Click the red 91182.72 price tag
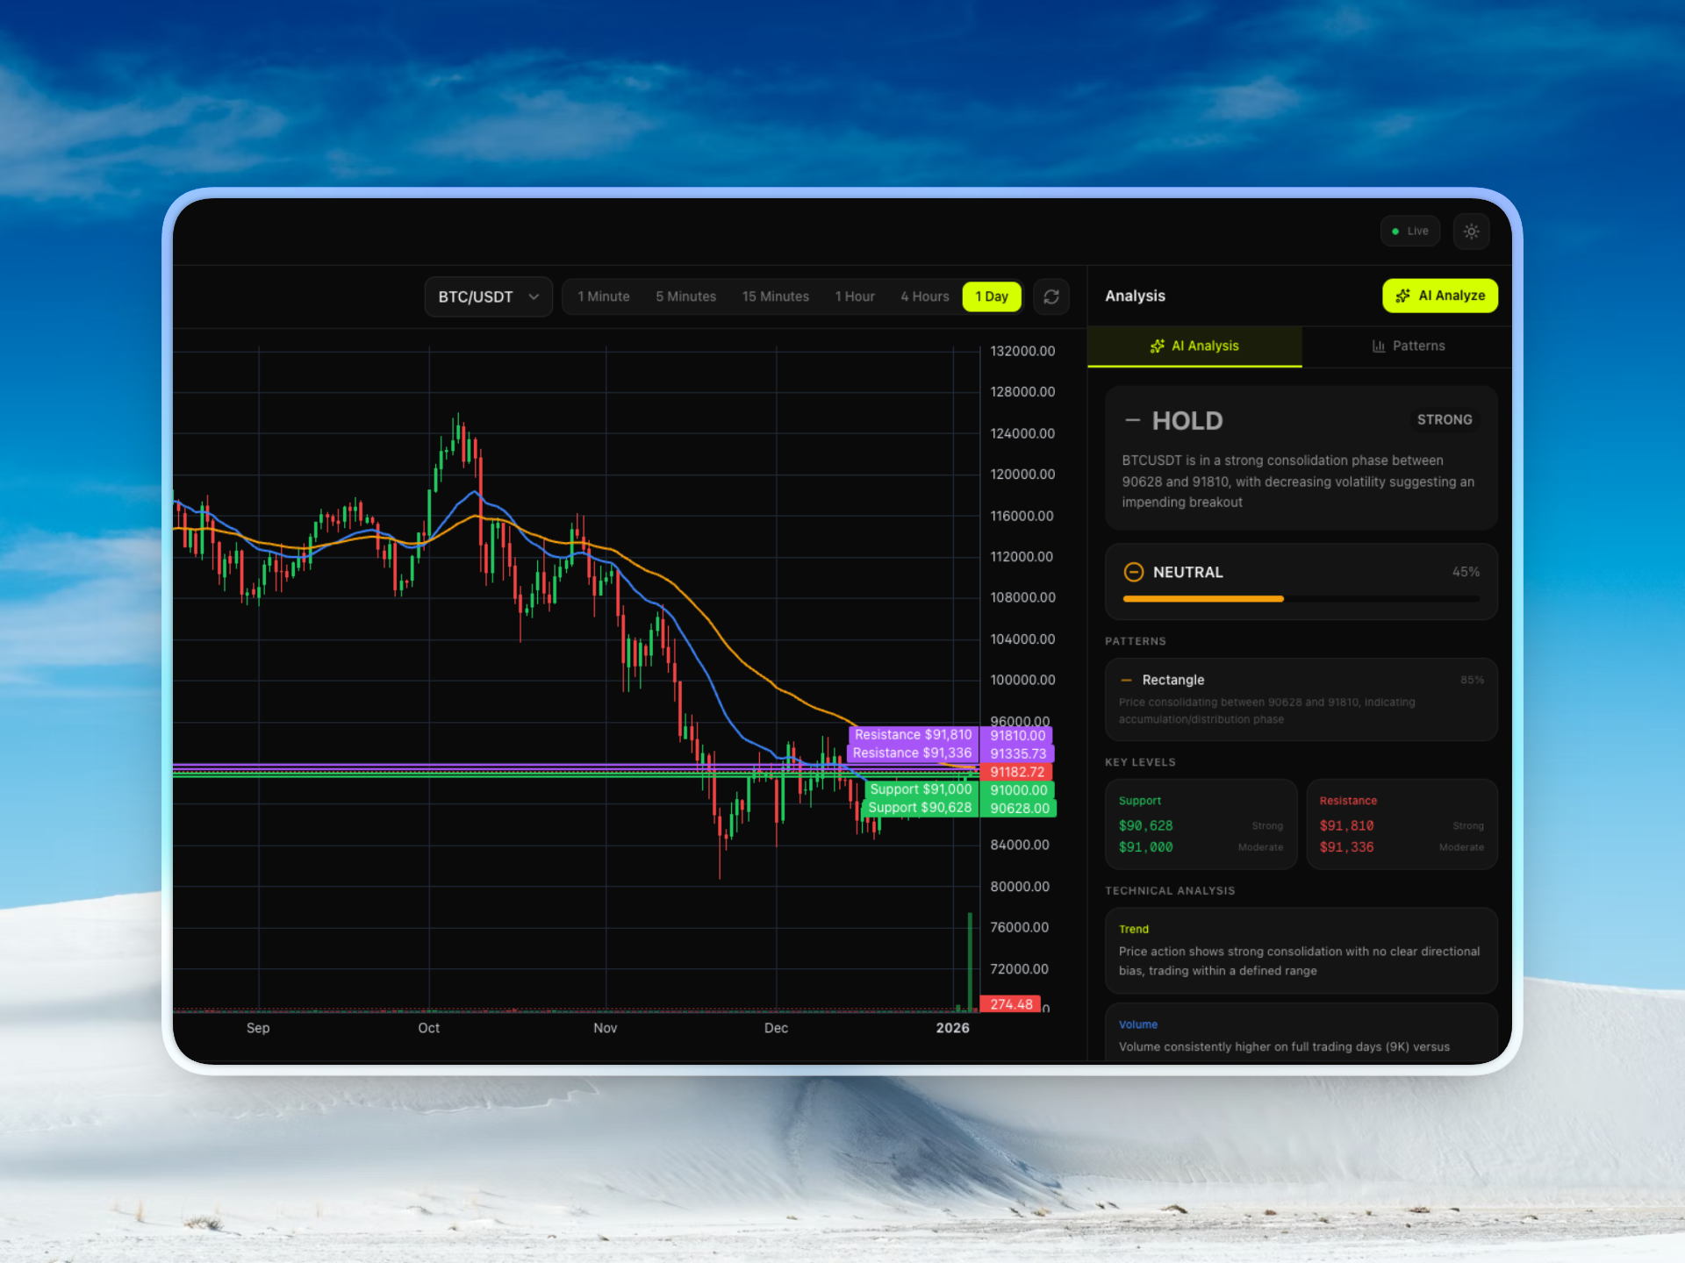1685x1263 pixels. pos(1016,772)
